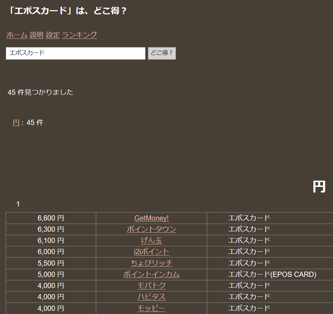The image size is (333, 314).
Task: Visit the モバトク link
Action: (x=151, y=286)
